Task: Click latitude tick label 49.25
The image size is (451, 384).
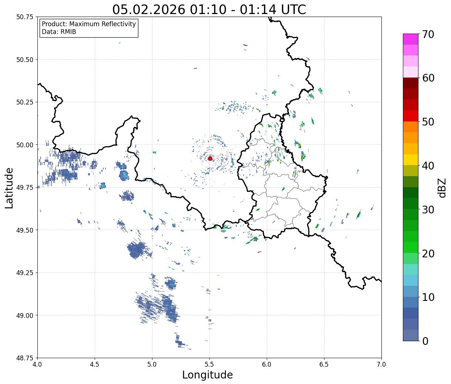Action: pyautogui.click(x=25, y=273)
